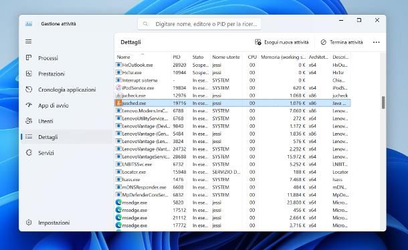This screenshot has width=408, height=250.
Task: Sort by Memoria (working set) column header
Action: click(283, 57)
